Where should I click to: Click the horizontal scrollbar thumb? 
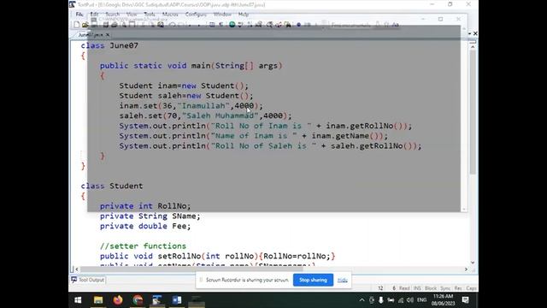(x=191, y=269)
